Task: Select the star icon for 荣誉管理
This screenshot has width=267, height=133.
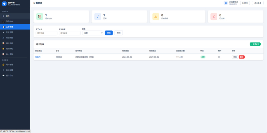Action: 3,32
